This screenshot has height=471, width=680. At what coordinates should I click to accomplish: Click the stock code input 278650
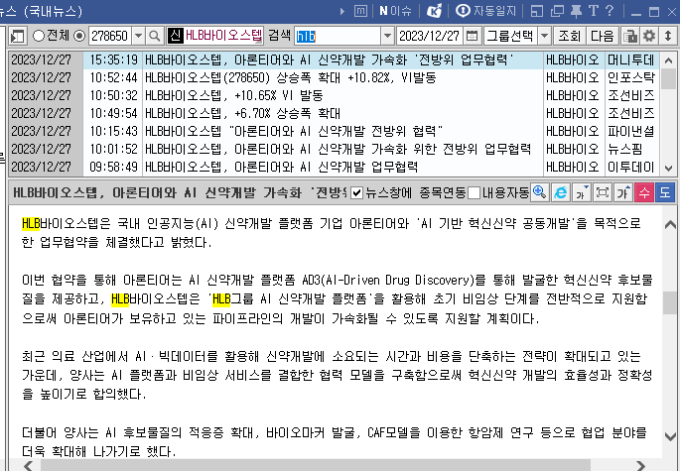click(110, 36)
